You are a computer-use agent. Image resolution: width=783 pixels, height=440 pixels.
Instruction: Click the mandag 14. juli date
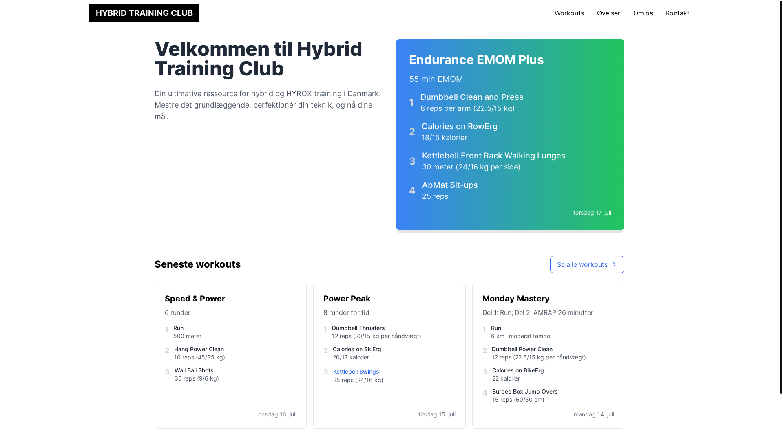click(594, 414)
